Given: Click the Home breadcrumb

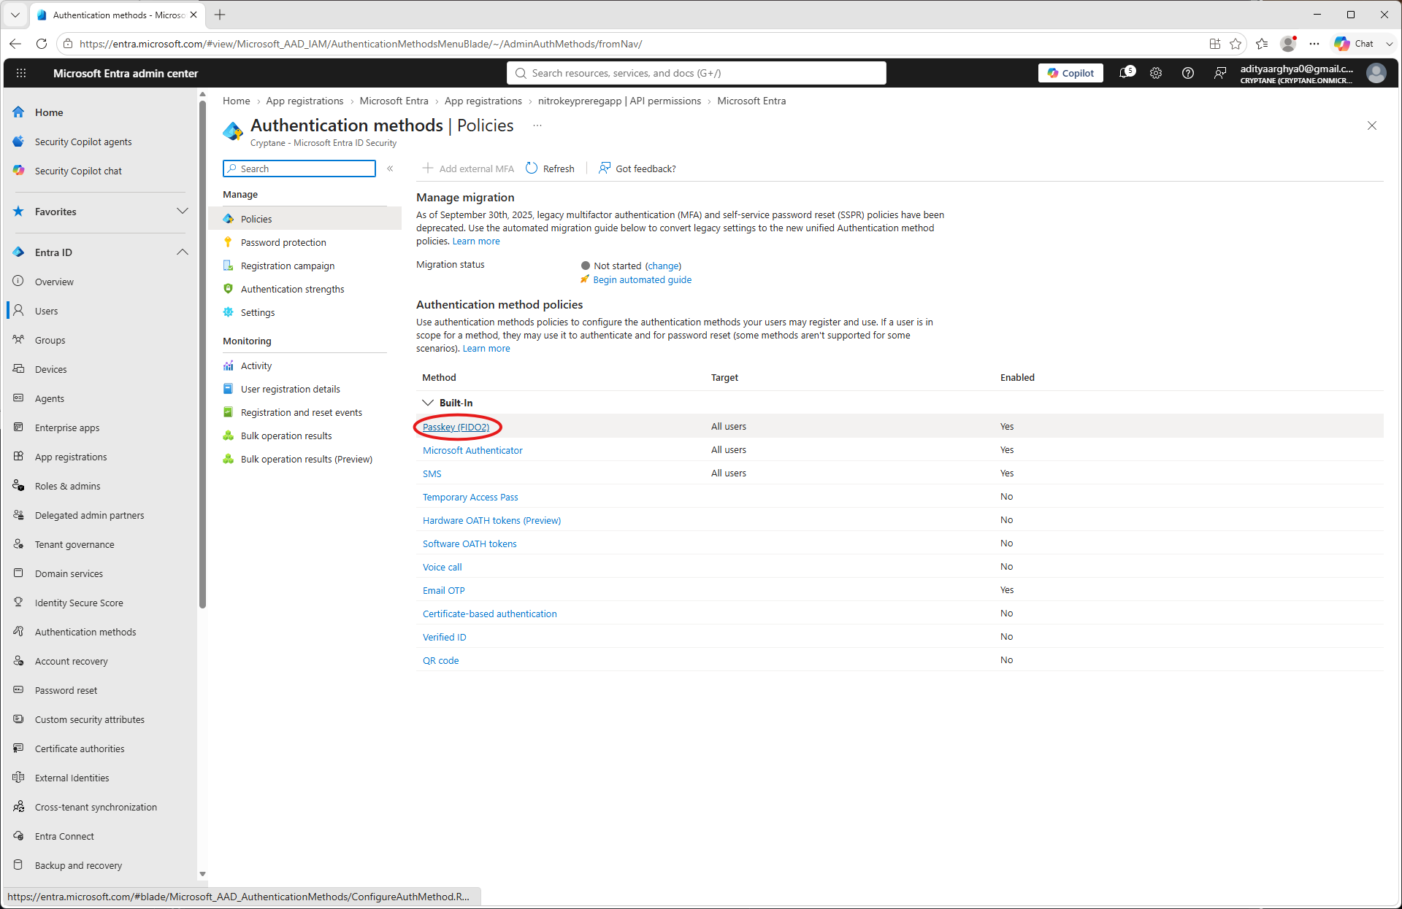Looking at the screenshot, I should (236, 101).
